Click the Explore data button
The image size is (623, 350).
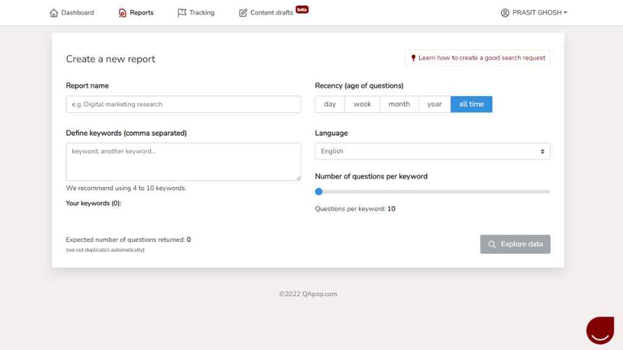(515, 244)
